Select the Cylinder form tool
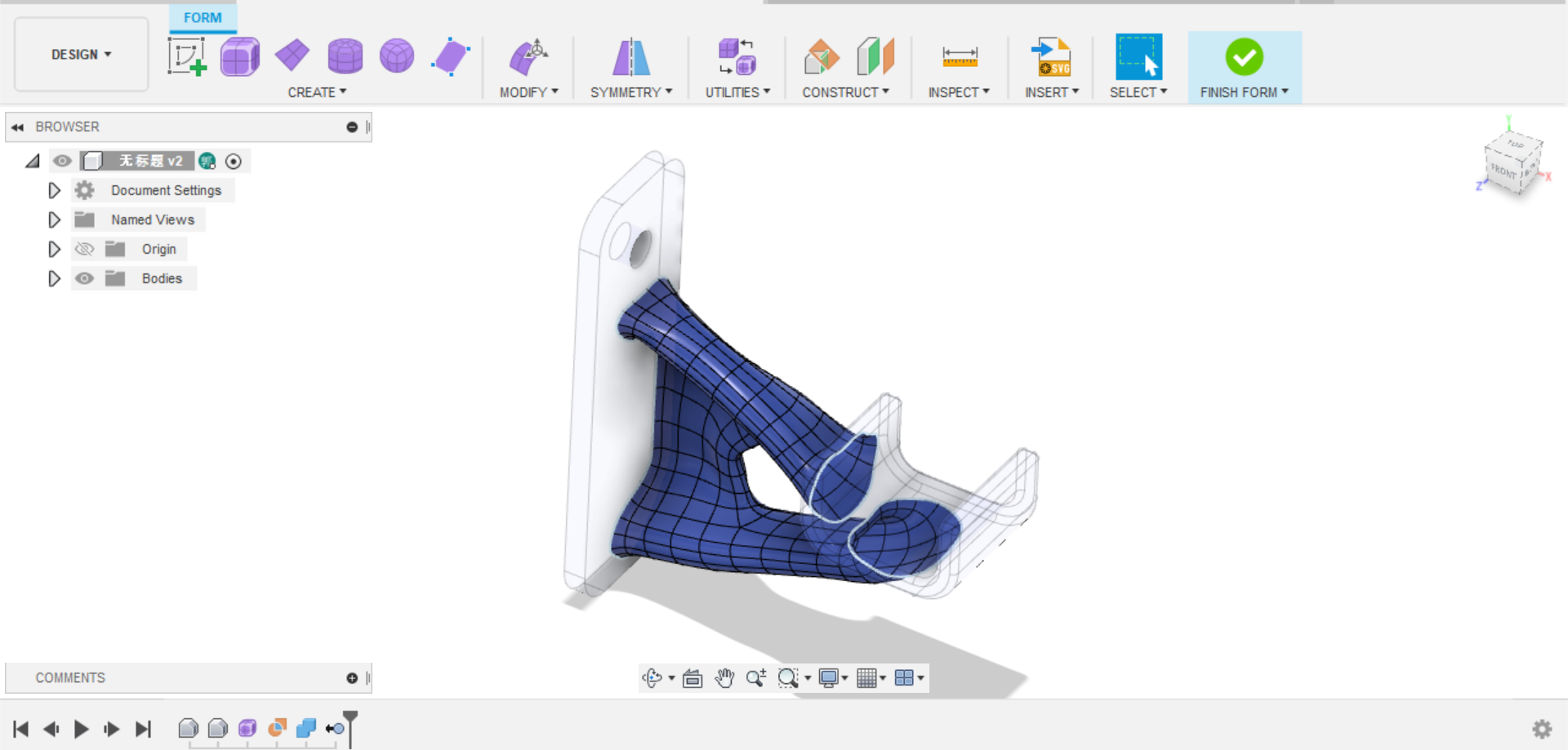Screen dimensions: 1568x750 (x=344, y=55)
